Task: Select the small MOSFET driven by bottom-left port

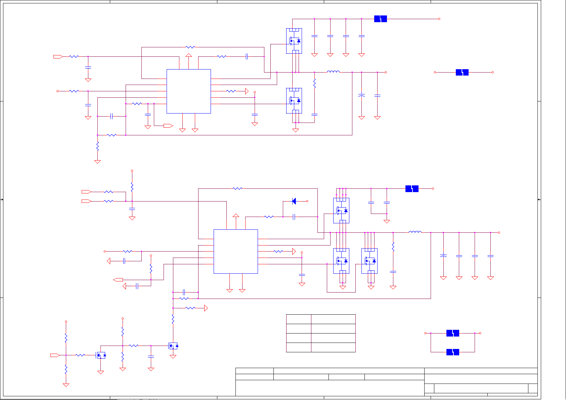Action: click(x=101, y=355)
